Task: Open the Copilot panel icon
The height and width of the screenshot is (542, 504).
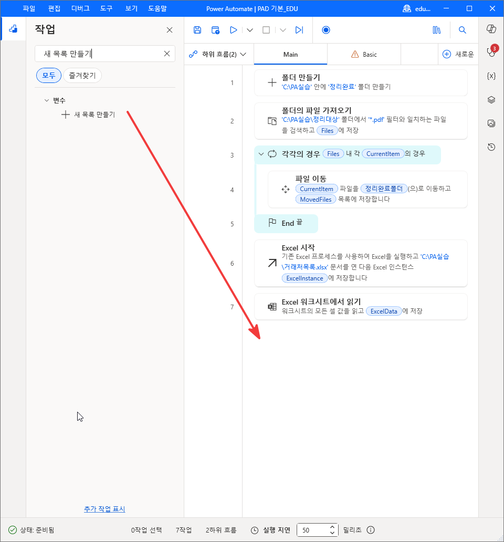Action: (x=491, y=29)
